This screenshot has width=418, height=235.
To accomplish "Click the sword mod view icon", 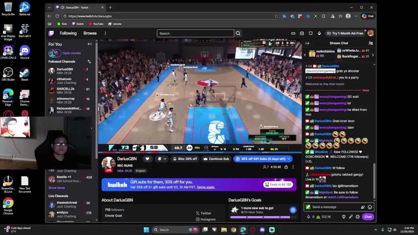I will click(351, 217).
